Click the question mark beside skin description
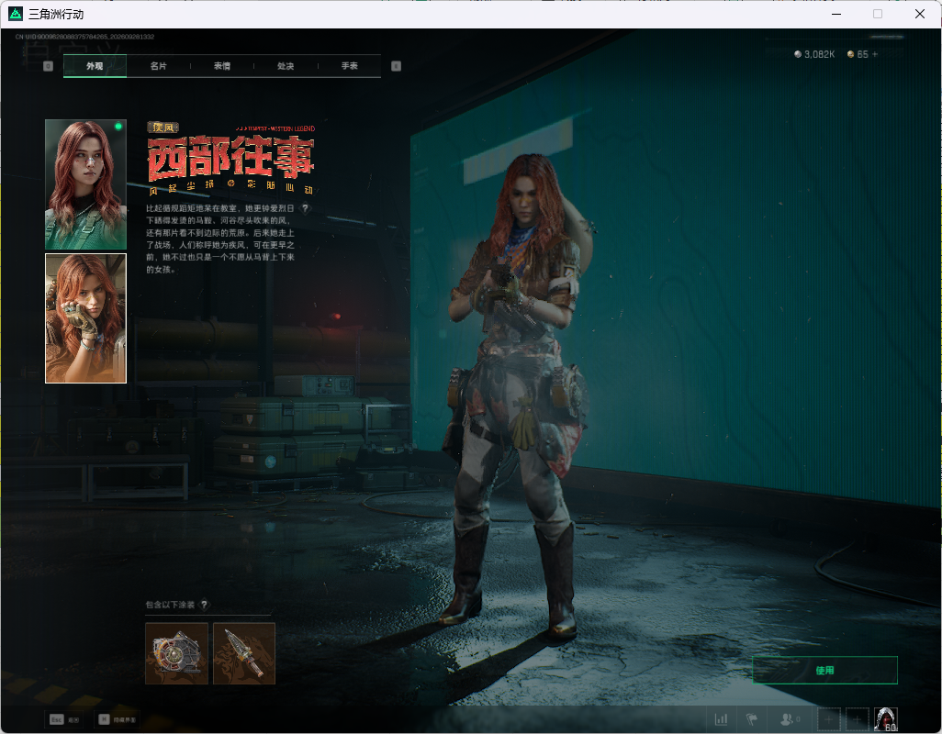 pyautogui.click(x=305, y=208)
